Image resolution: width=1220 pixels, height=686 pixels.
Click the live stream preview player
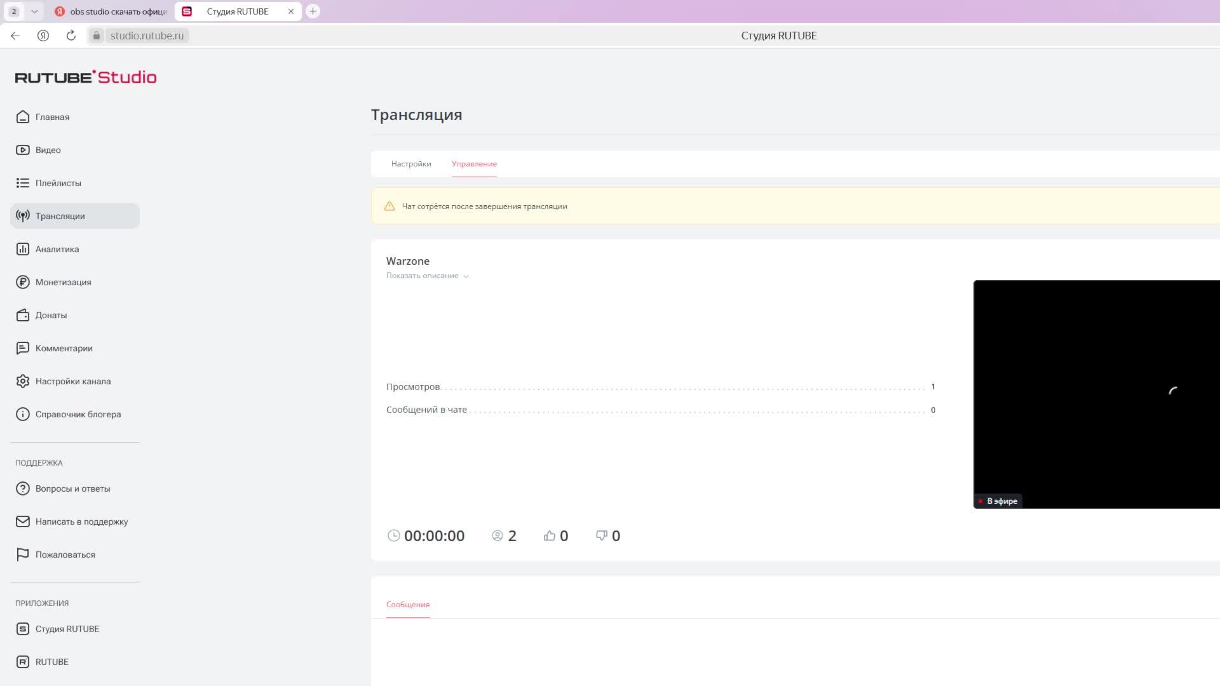tap(1096, 394)
